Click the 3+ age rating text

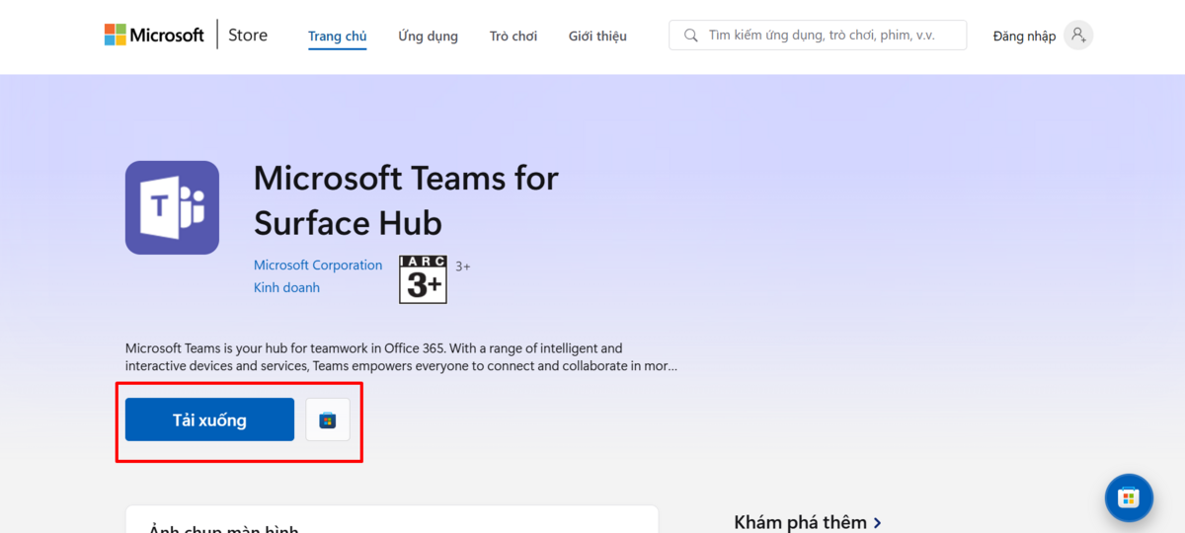click(x=462, y=266)
